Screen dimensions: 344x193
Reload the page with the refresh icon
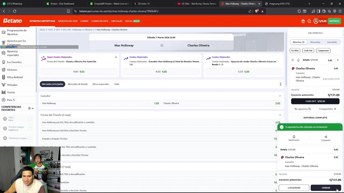point(15,11)
